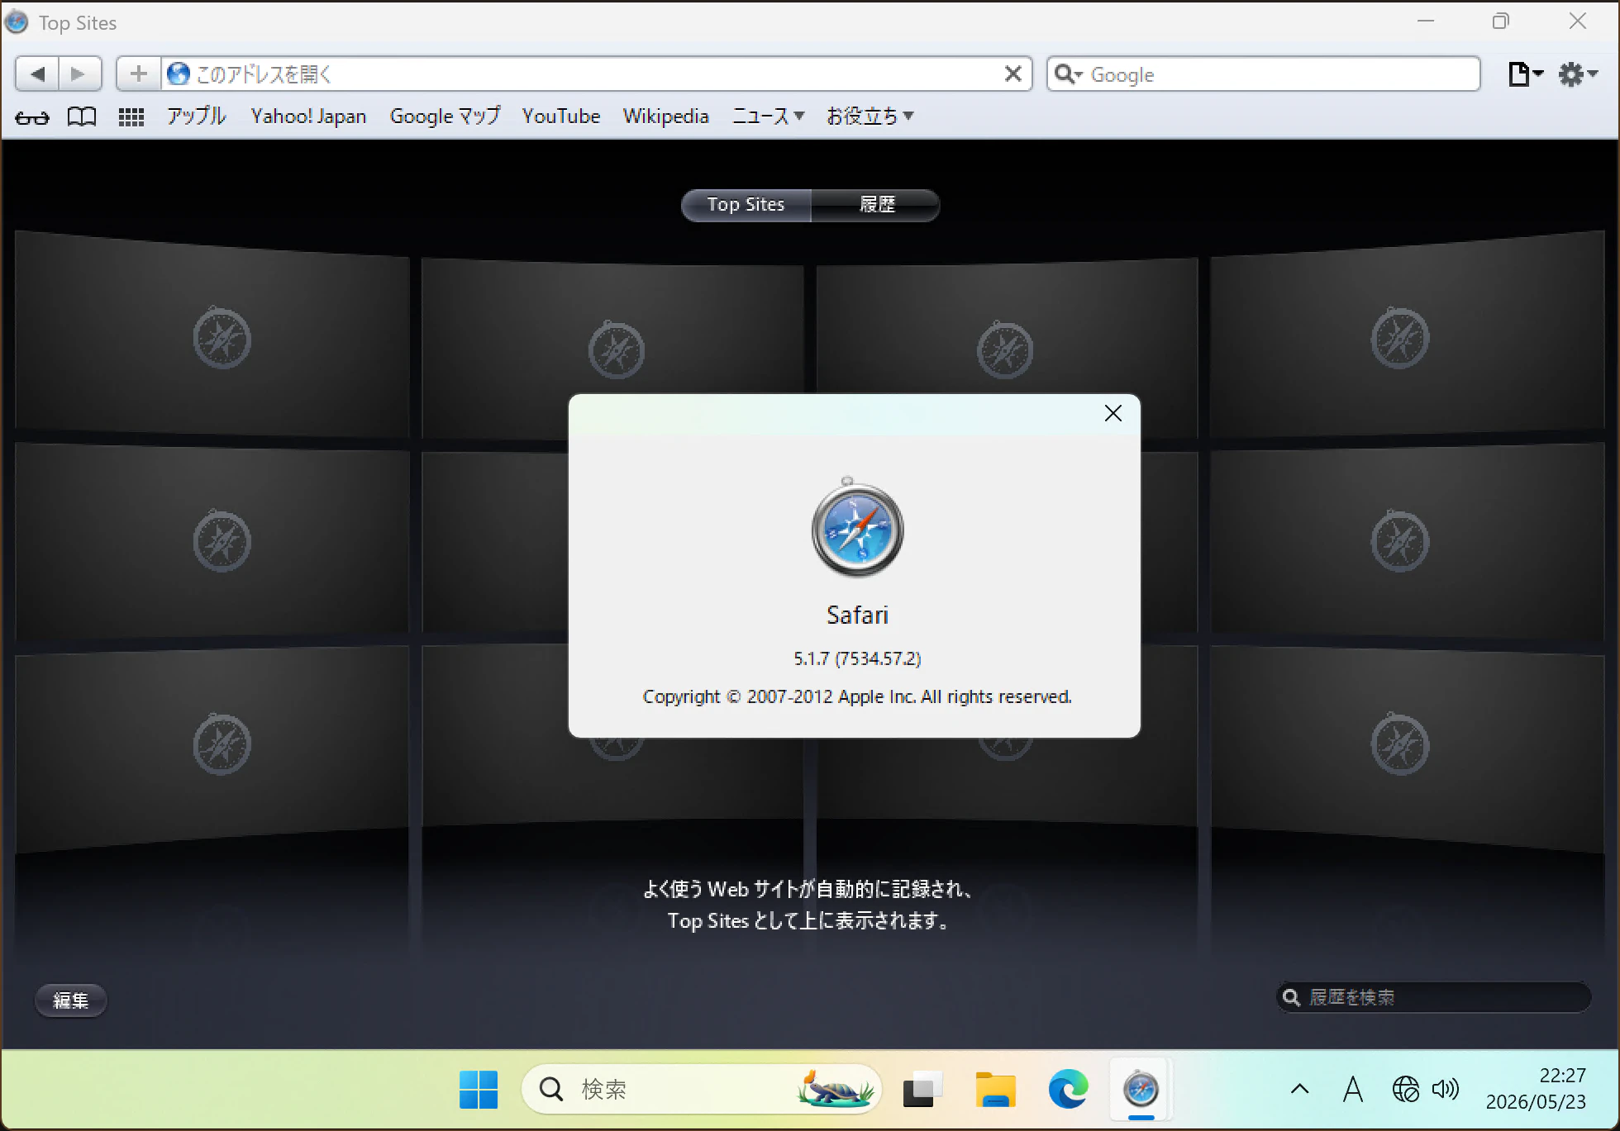This screenshot has height=1131, width=1620.
Task: Expand the ニュース bookmark folder
Action: (768, 116)
